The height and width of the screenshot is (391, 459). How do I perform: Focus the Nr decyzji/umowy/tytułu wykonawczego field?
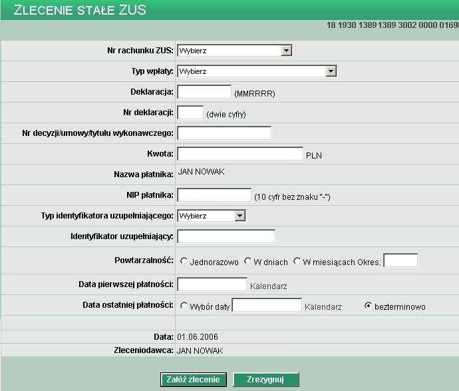coord(224,133)
